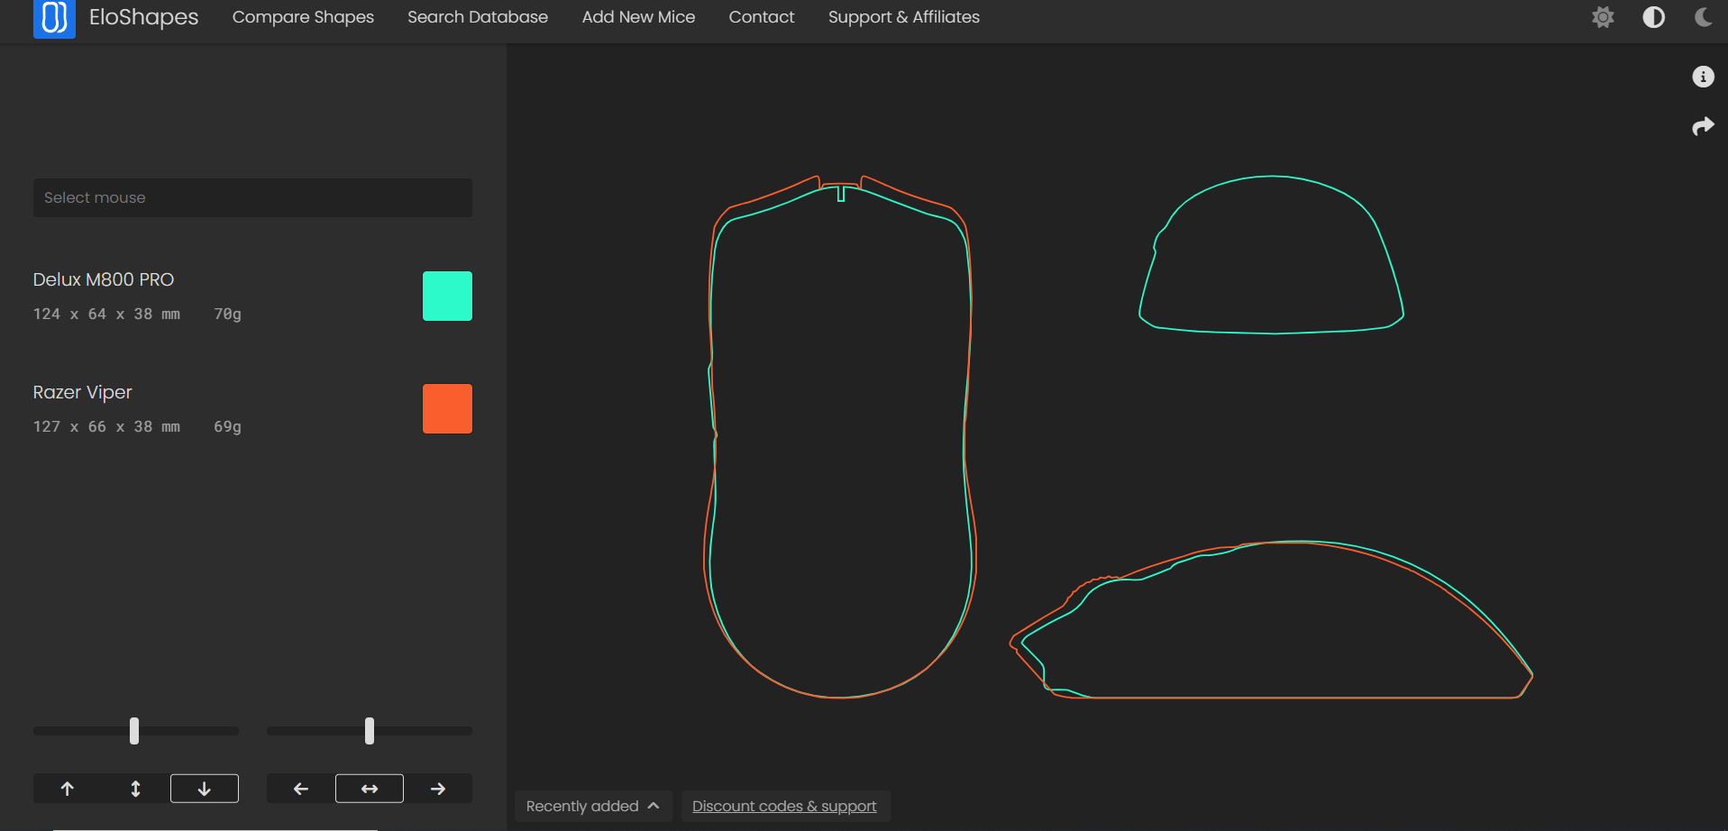
Task: Open the info icon on the canvas
Action: coord(1703,77)
